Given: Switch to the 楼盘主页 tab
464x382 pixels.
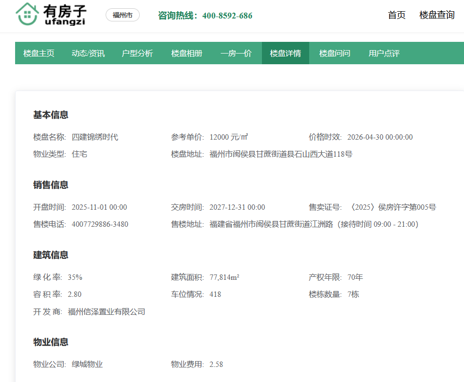Looking at the screenshot, I should [39, 53].
